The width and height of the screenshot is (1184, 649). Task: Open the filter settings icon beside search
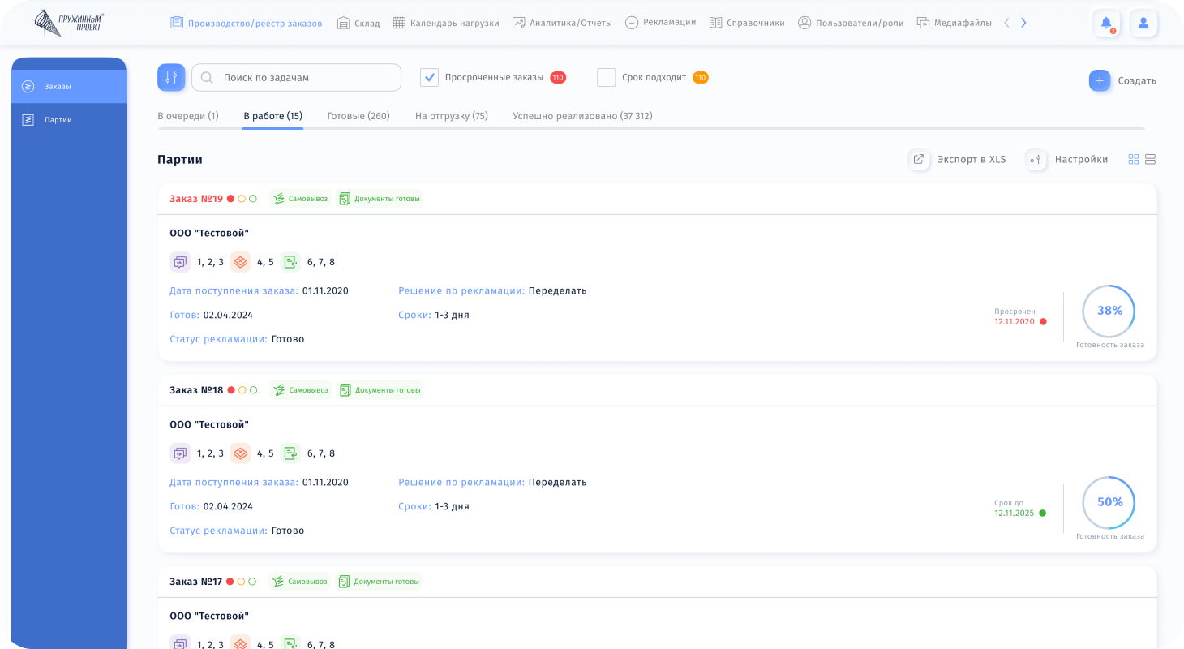pyautogui.click(x=171, y=78)
